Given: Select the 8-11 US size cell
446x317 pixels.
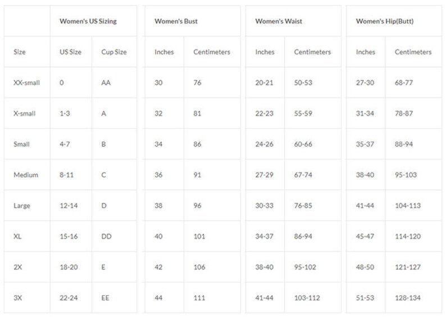Looking at the screenshot, I should pyautogui.click(x=66, y=175).
